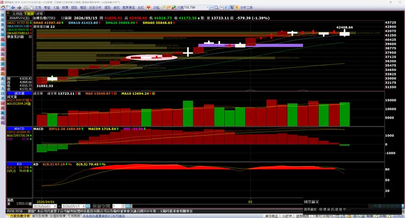Click the 庫存損益 status bar button
Screen dimensions: 405x218
tap(271, 216)
